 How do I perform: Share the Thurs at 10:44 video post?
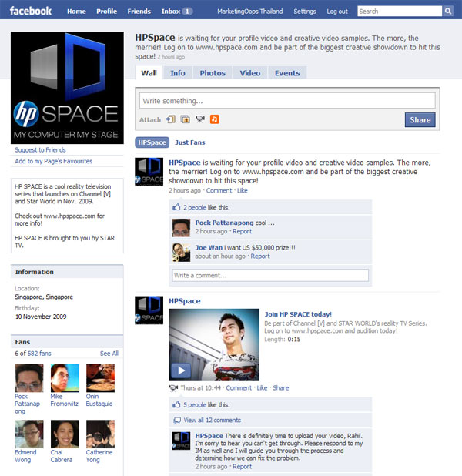click(x=281, y=388)
